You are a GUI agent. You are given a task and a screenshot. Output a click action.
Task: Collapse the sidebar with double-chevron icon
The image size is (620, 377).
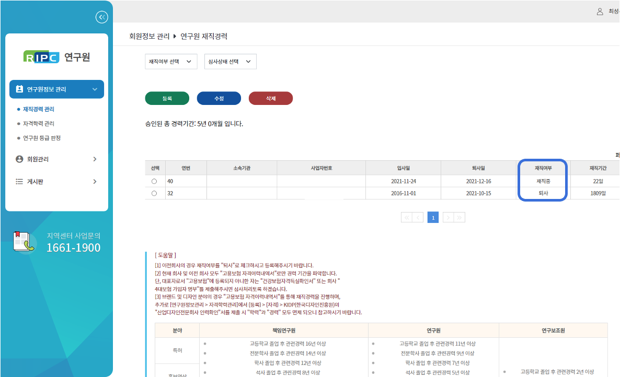click(101, 17)
